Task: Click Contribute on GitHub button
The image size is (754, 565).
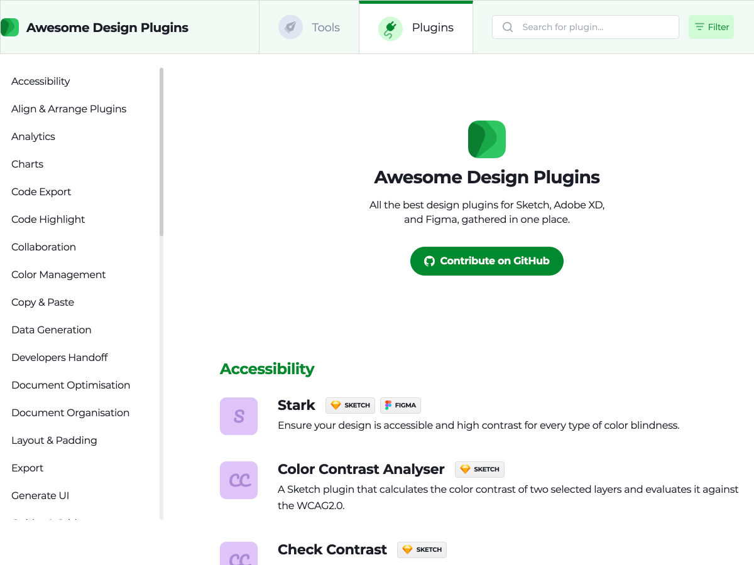Action: point(487,261)
